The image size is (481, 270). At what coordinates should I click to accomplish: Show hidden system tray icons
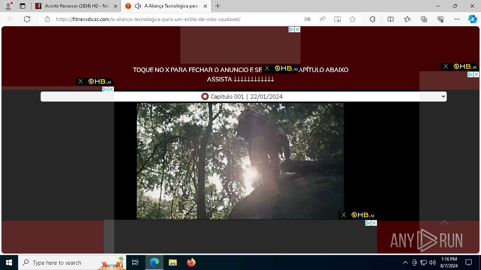click(x=405, y=262)
